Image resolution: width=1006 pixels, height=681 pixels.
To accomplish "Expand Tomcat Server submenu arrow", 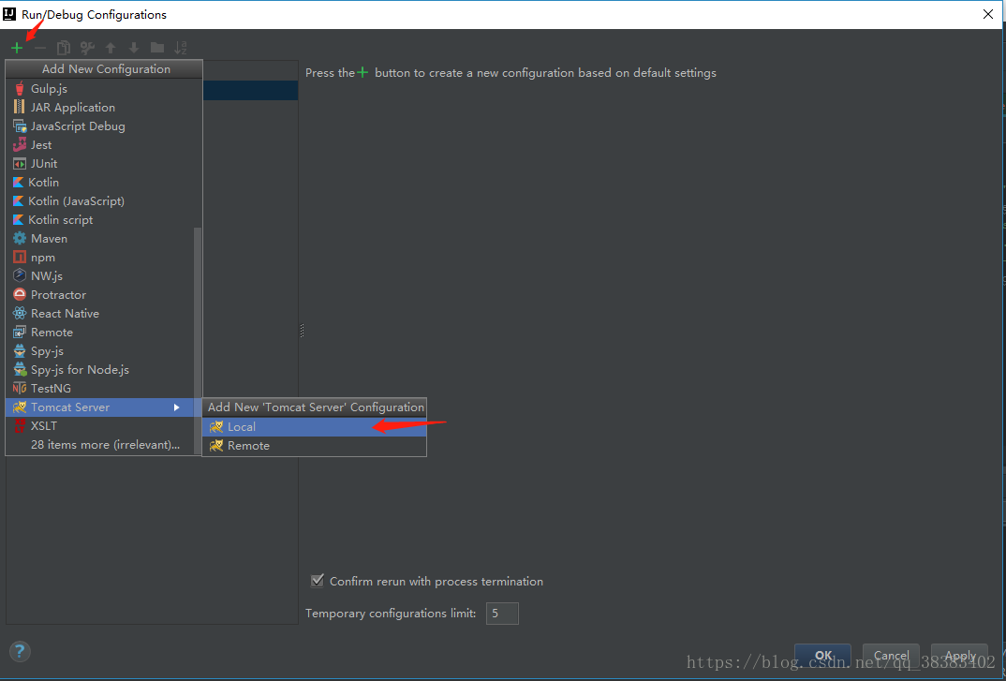I will (x=176, y=407).
